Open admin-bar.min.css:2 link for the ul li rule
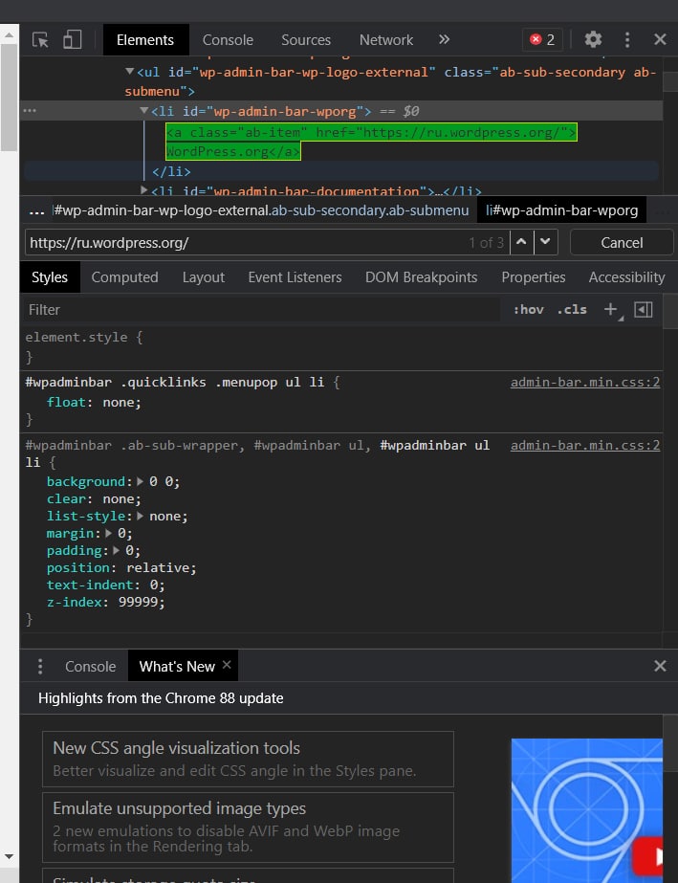 pyautogui.click(x=585, y=445)
